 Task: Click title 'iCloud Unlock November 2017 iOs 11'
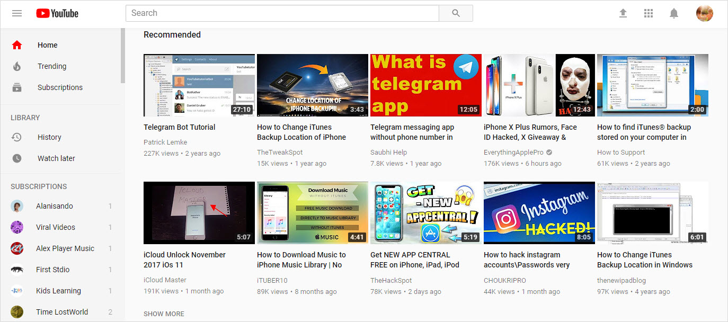point(184,260)
